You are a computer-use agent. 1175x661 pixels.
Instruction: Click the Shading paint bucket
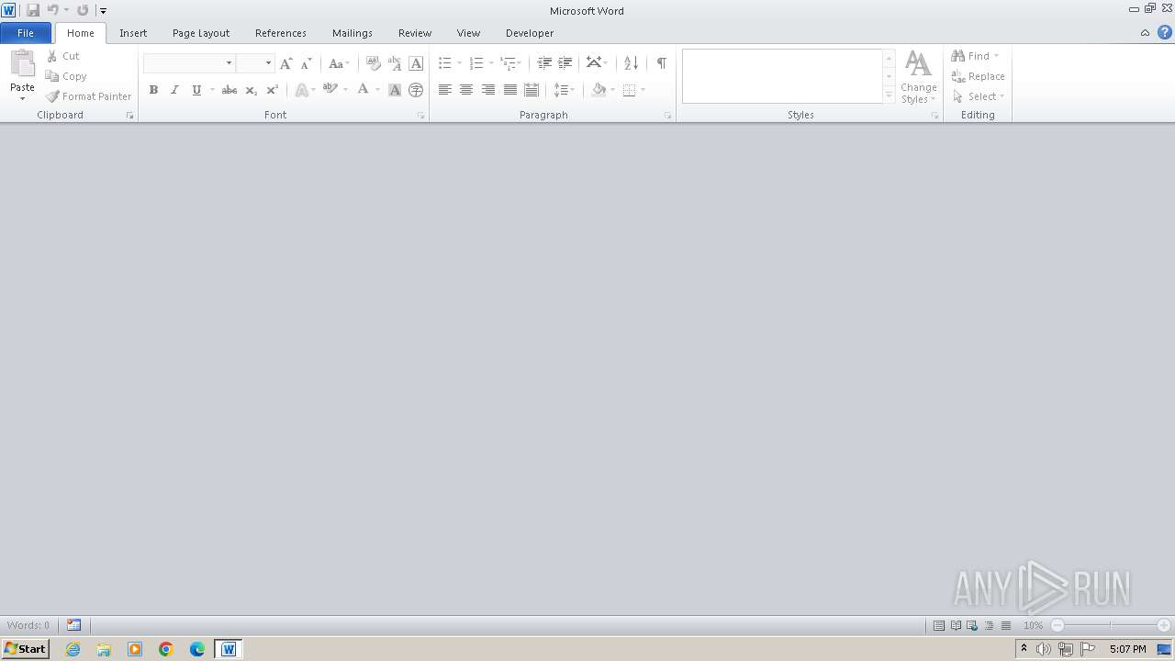point(599,90)
